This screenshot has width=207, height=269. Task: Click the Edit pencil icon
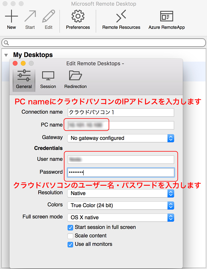tap(49, 16)
